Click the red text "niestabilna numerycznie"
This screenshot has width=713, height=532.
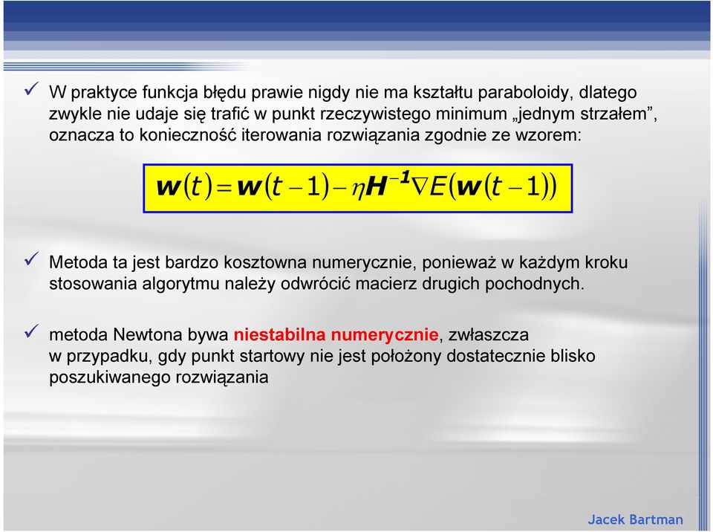pos(336,335)
